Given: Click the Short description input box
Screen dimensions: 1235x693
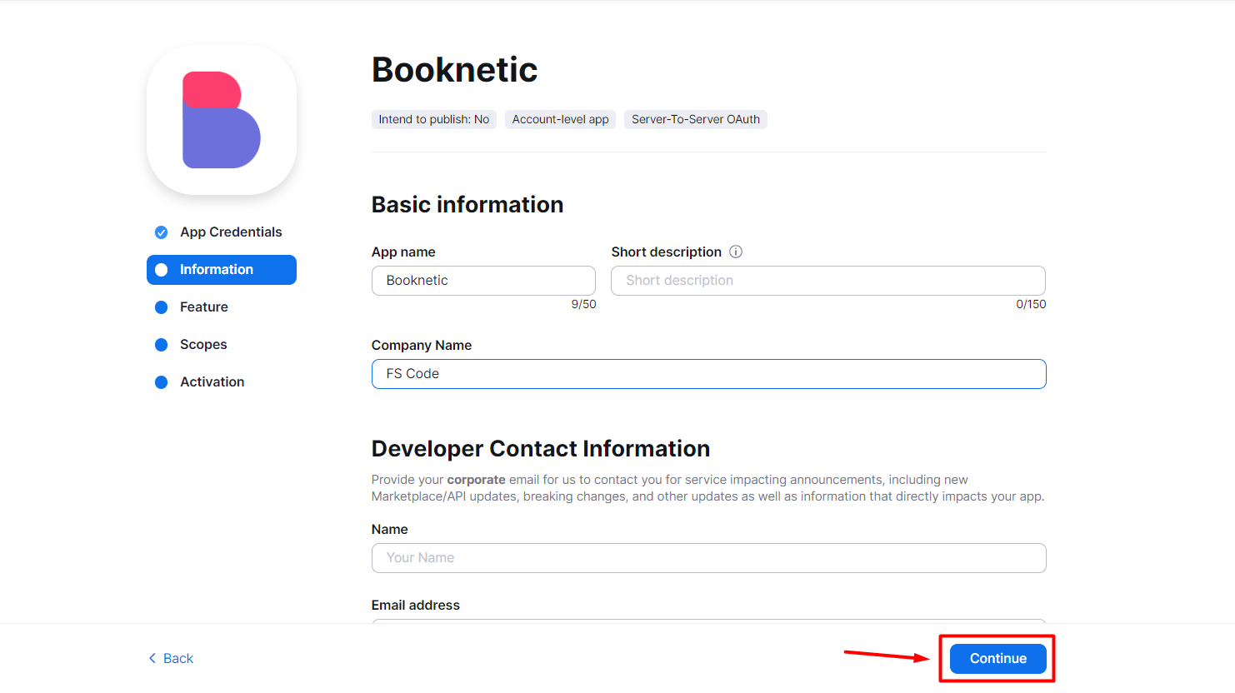Looking at the screenshot, I should [x=827, y=280].
